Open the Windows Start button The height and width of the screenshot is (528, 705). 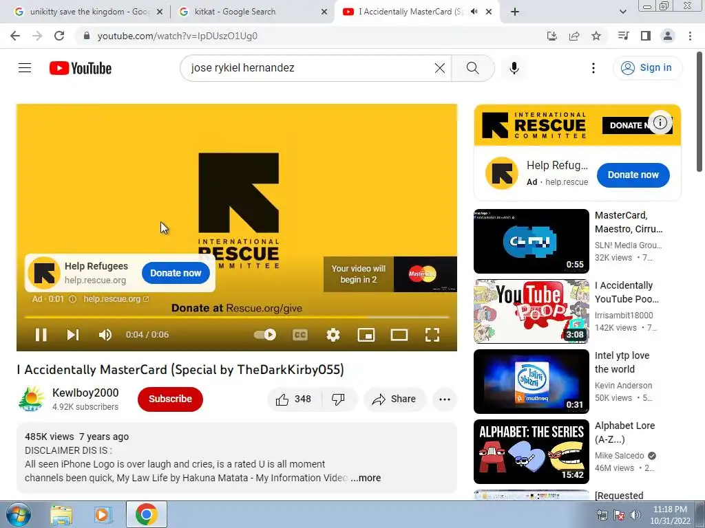[x=18, y=514]
